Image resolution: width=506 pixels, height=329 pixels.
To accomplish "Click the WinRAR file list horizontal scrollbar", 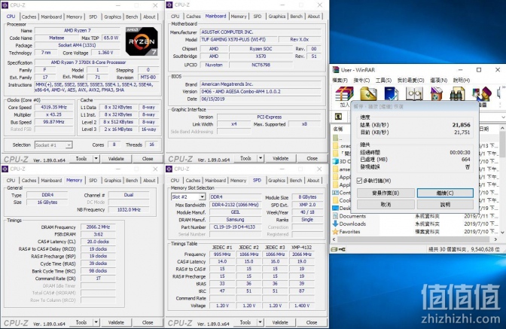I will point(415,239).
